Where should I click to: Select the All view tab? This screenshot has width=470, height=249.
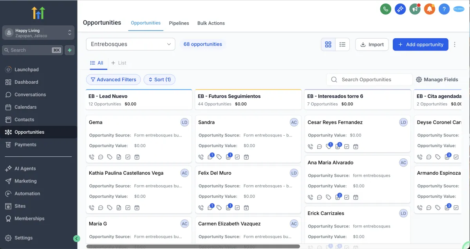pyautogui.click(x=97, y=63)
